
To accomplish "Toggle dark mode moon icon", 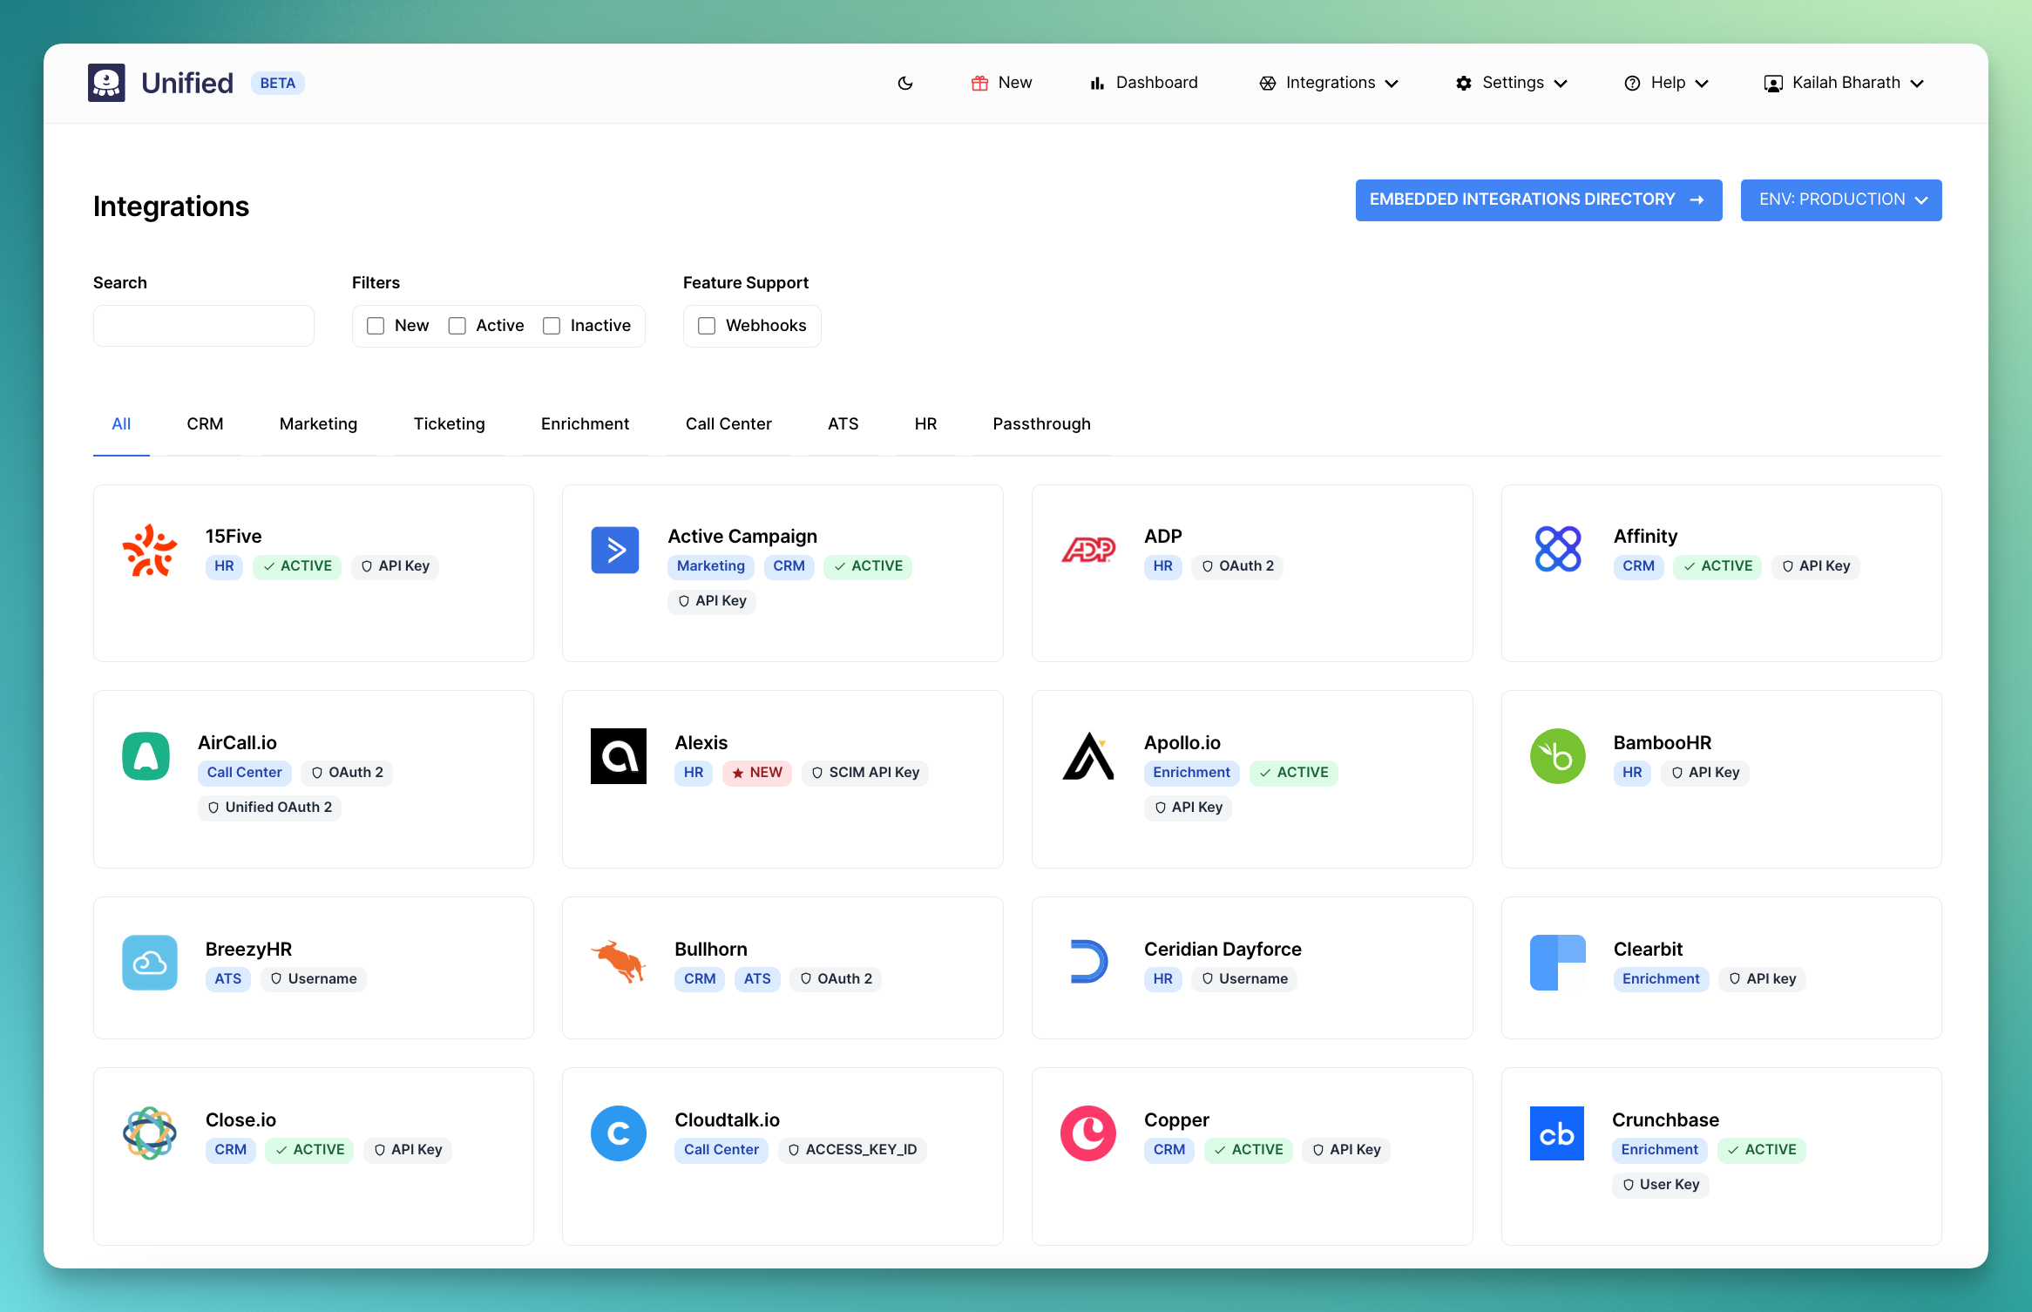I will (x=905, y=83).
